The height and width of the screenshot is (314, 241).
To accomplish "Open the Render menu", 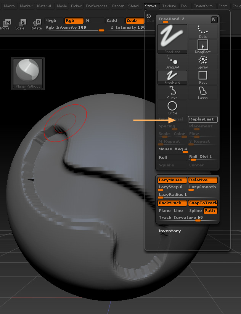I will coord(118,6).
